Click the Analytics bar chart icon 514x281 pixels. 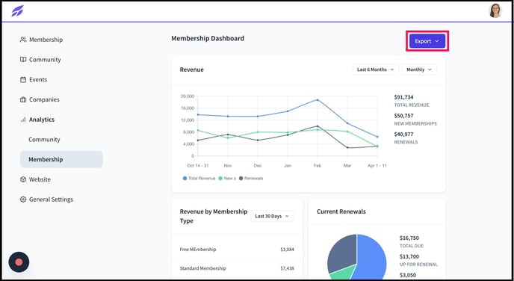click(23, 120)
